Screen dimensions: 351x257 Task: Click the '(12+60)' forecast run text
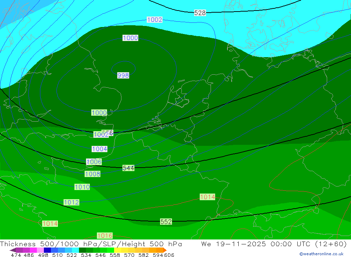pos(331,244)
